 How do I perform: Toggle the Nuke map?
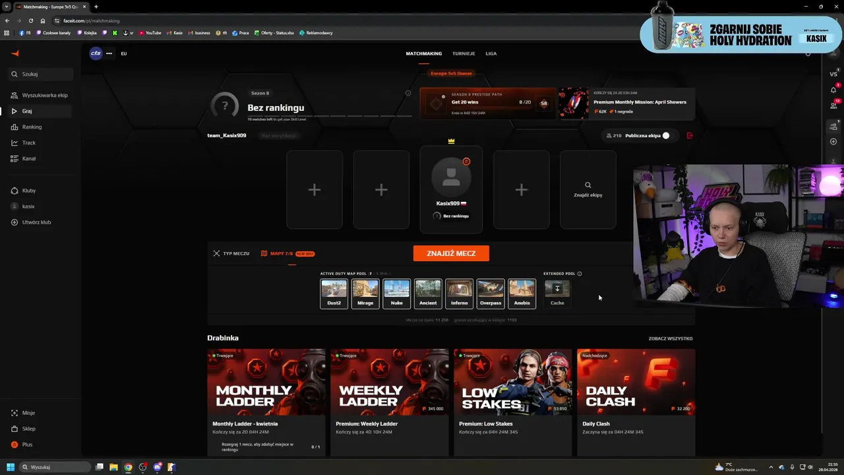(396, 294)
